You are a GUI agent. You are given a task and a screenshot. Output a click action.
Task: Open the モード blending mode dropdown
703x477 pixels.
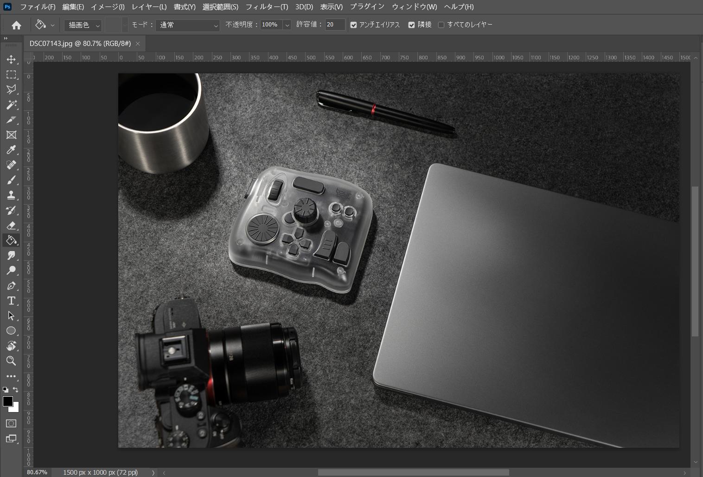coord(188,25)
